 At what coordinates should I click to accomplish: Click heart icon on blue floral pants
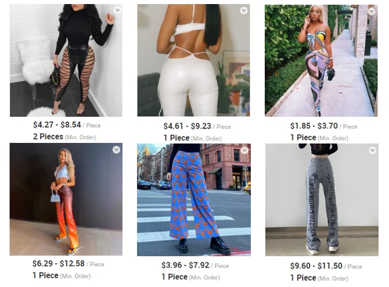click(x=244, y=150)
